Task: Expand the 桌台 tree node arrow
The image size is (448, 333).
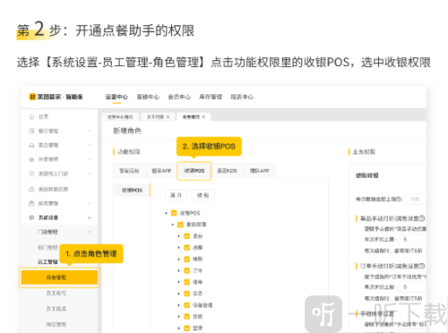Action: click(179, 236)
